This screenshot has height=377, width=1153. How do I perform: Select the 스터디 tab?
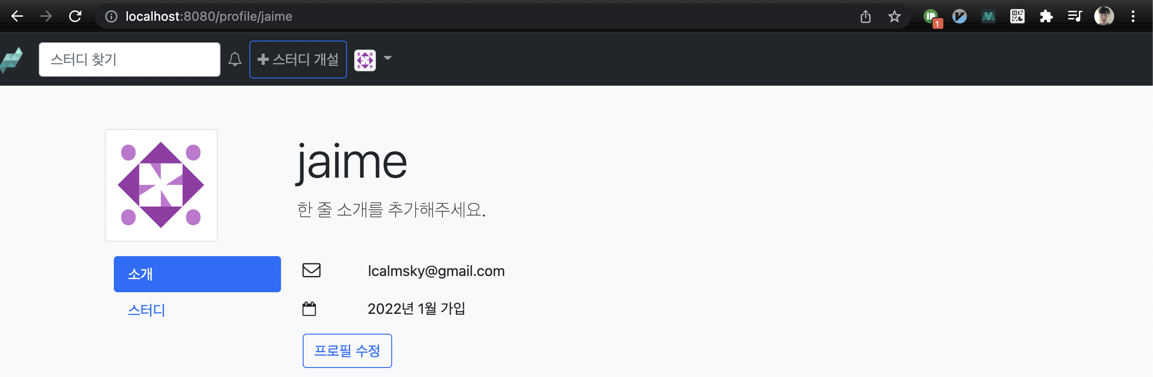coord(146,310)
